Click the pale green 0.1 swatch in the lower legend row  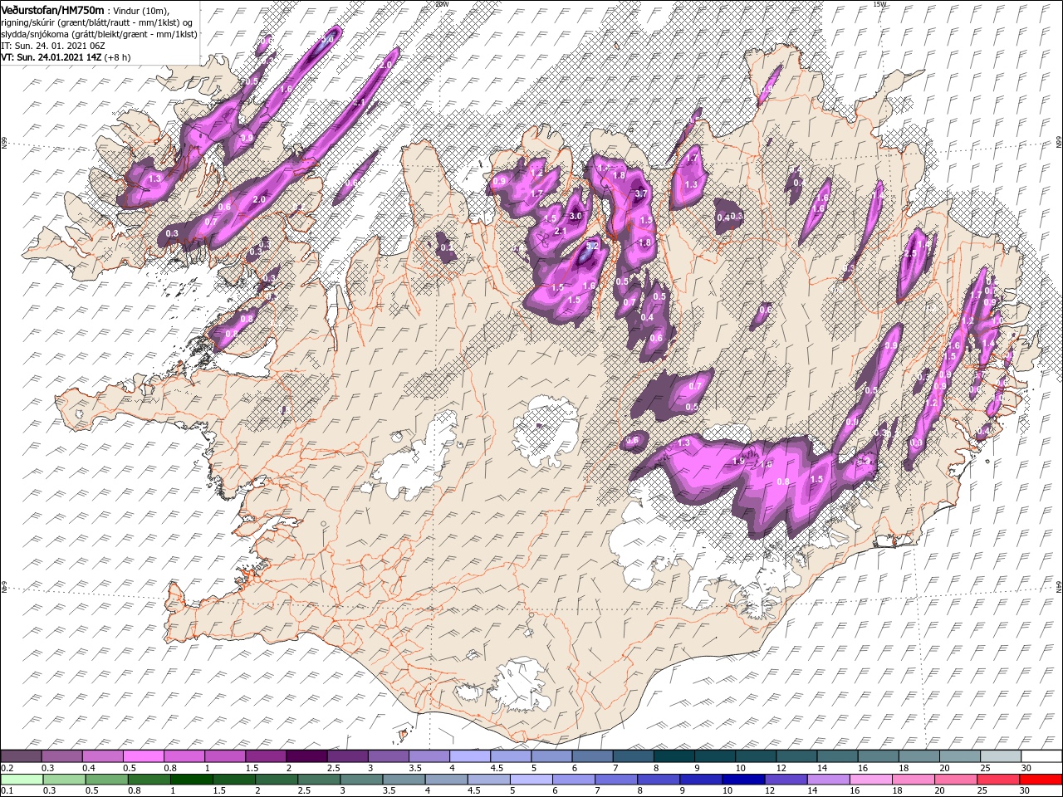[x=22, y=780]
